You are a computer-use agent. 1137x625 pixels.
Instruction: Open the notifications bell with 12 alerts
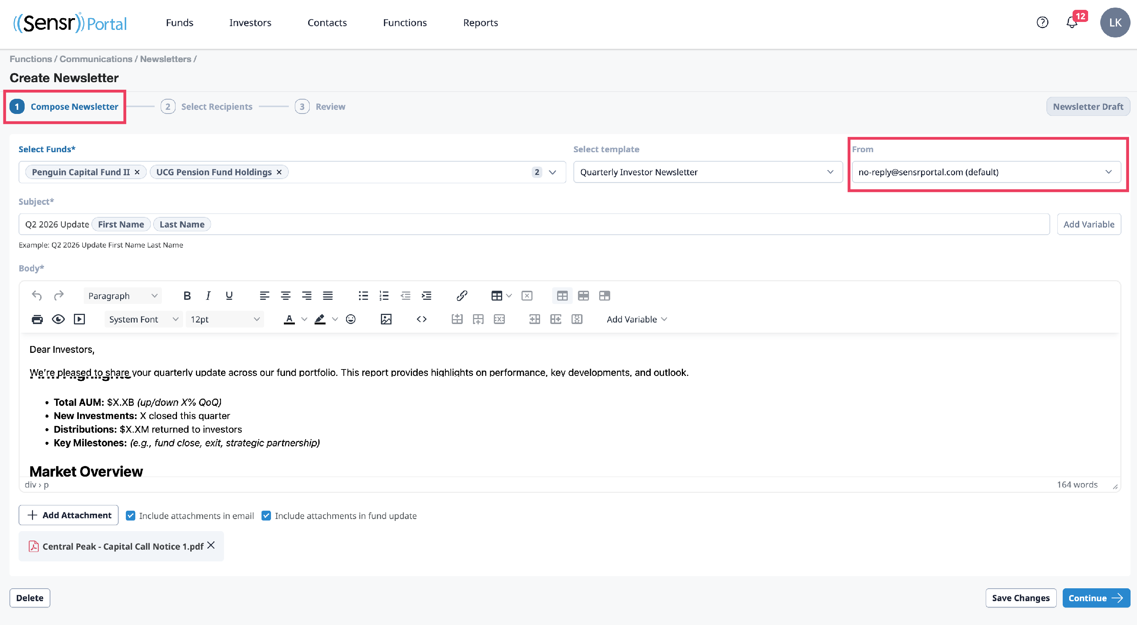point(1073,22)
